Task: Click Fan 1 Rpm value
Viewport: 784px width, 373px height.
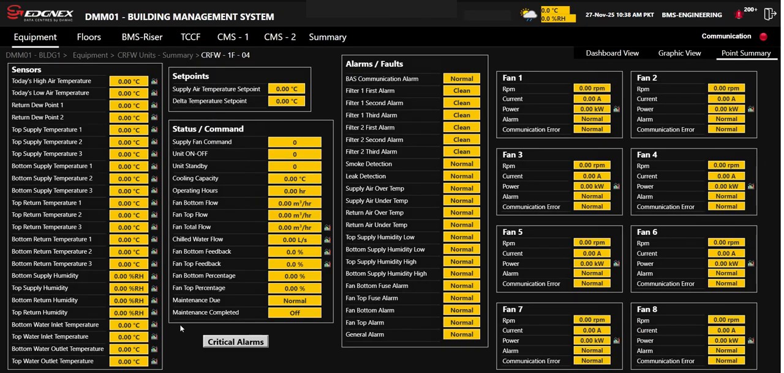Action: (x=592, y=89)
